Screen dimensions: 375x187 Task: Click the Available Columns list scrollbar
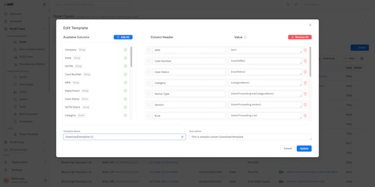click(x=131, y=57)
